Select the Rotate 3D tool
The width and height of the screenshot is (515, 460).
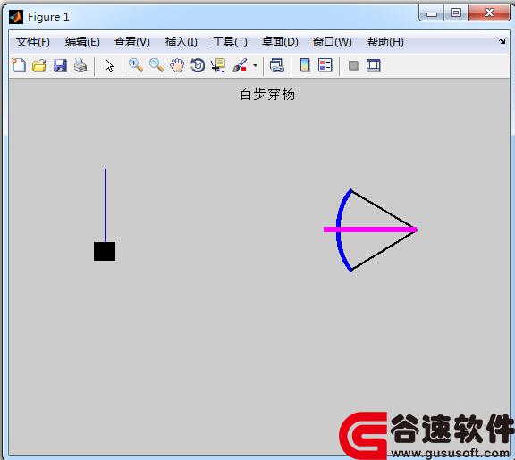pyautogui.click(x=198, y=65)
